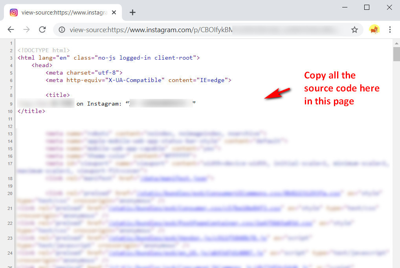The image size is (400, 268).
Task: Click the Instagram favicon on the tab
Action: 14,12
